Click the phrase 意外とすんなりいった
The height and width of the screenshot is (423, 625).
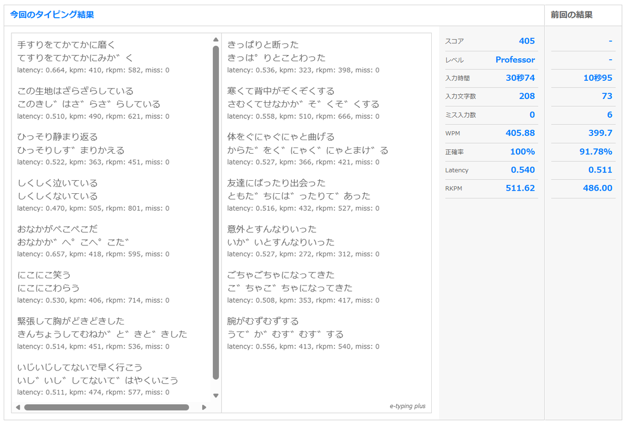coord(272,229)
